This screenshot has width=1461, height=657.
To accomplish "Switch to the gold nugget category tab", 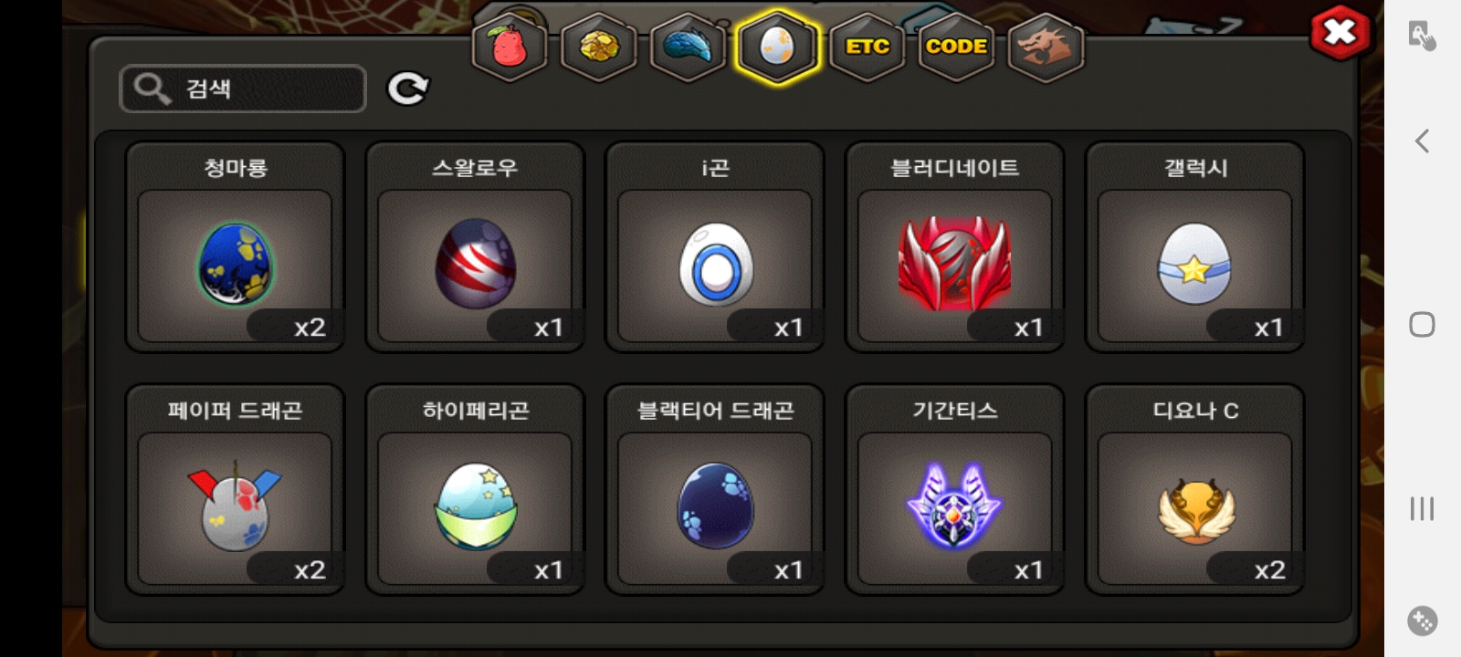I will point(598,47).
